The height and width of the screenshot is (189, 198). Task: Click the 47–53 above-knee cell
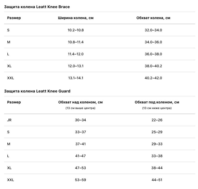coord(80,168)
